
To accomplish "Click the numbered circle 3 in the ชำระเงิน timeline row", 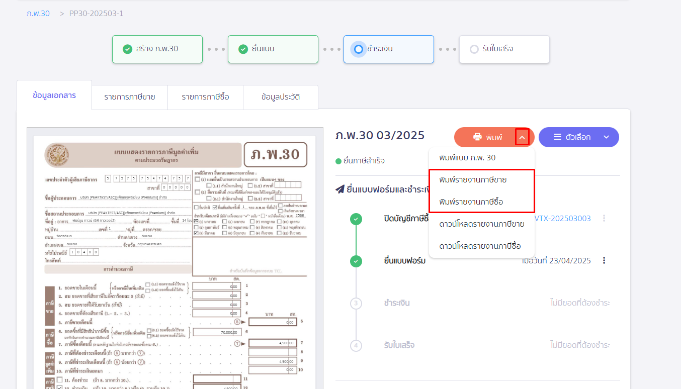I will point(356,303).
